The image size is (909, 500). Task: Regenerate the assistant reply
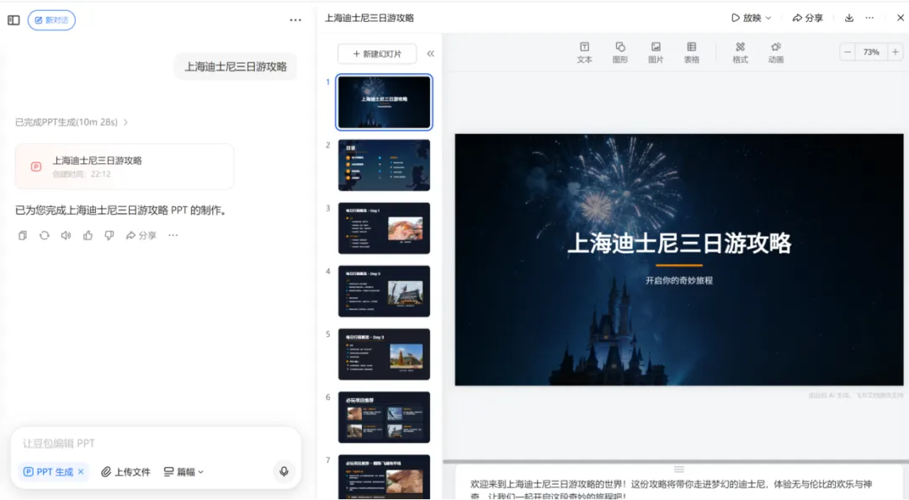[45, 236]
